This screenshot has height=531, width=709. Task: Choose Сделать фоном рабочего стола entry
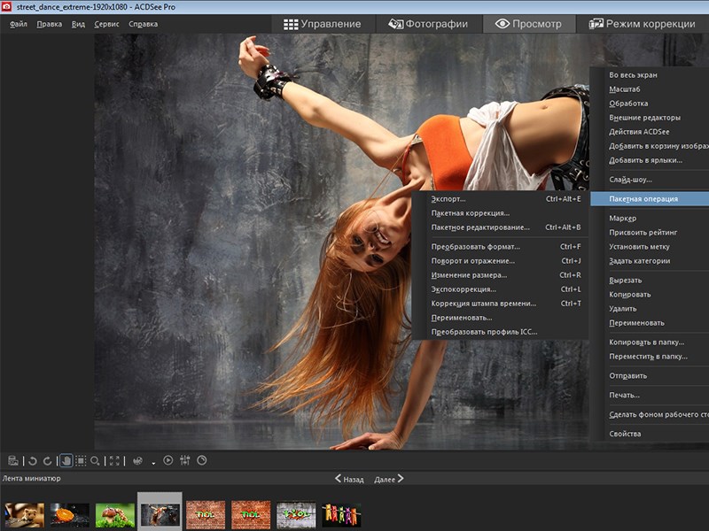click(650, 414)
